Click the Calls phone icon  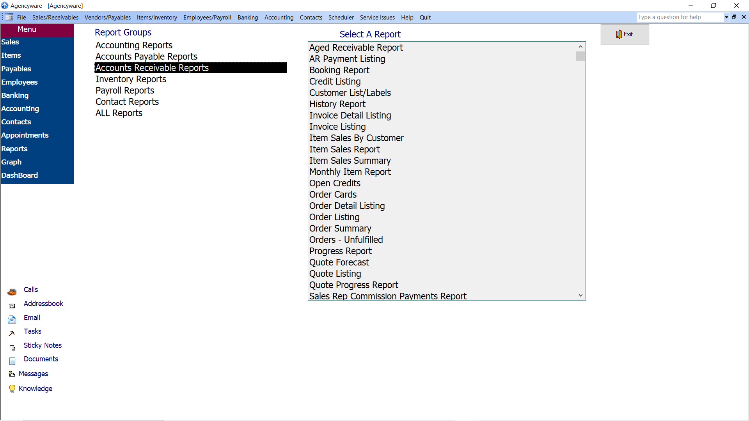pyautogui.click(x=12, y=292)
